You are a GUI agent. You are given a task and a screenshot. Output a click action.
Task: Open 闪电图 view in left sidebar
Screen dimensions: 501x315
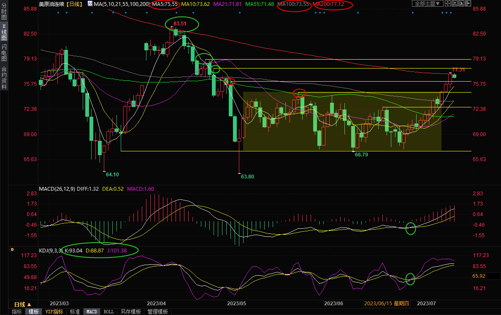4,52
